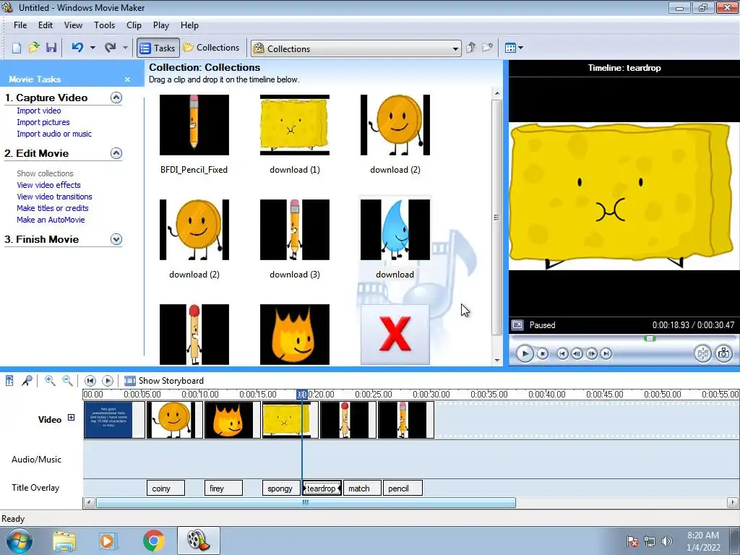Select the download (1) spongy clip
The height and width of the screenshot is (555, 740).
click(295, 124)
